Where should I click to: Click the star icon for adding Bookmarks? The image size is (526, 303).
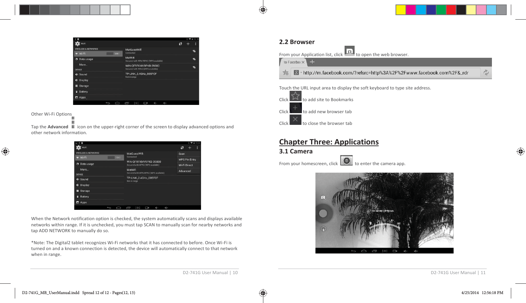pos(295,96)
